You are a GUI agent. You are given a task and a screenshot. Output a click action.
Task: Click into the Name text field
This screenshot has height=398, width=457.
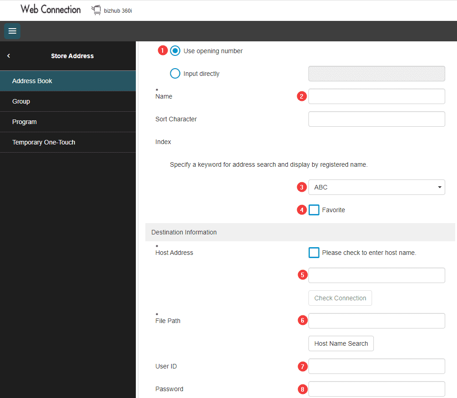point(377,96)
